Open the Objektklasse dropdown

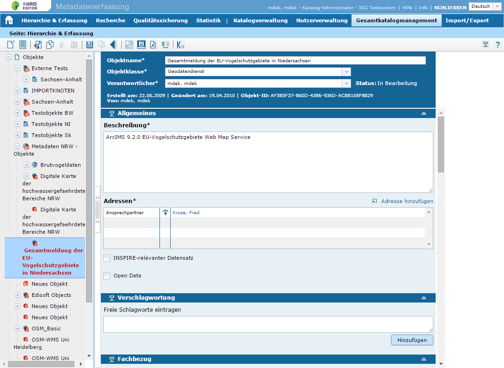[346, 72]
